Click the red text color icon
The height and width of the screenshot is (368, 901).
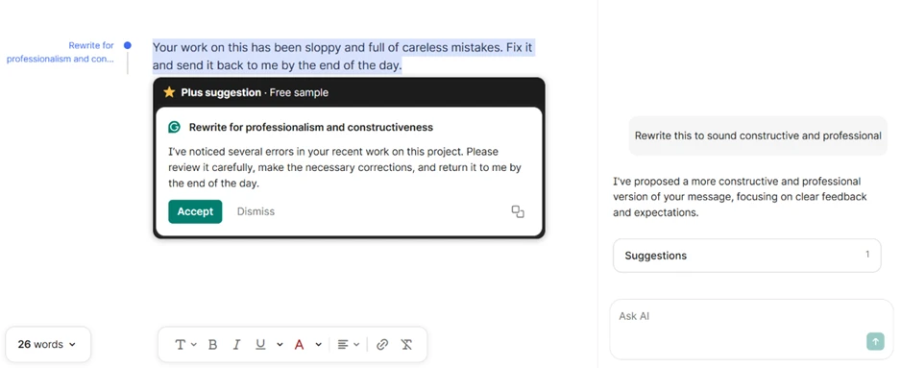coord(299,344)
